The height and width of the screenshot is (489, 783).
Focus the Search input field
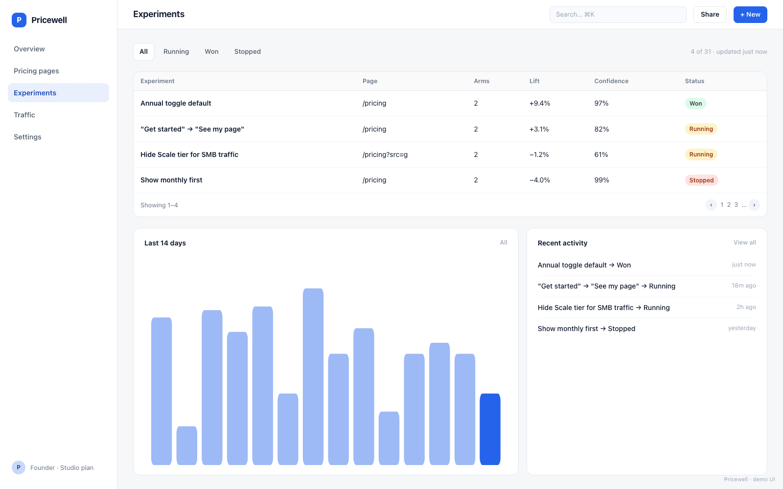(x=618, y=15)
